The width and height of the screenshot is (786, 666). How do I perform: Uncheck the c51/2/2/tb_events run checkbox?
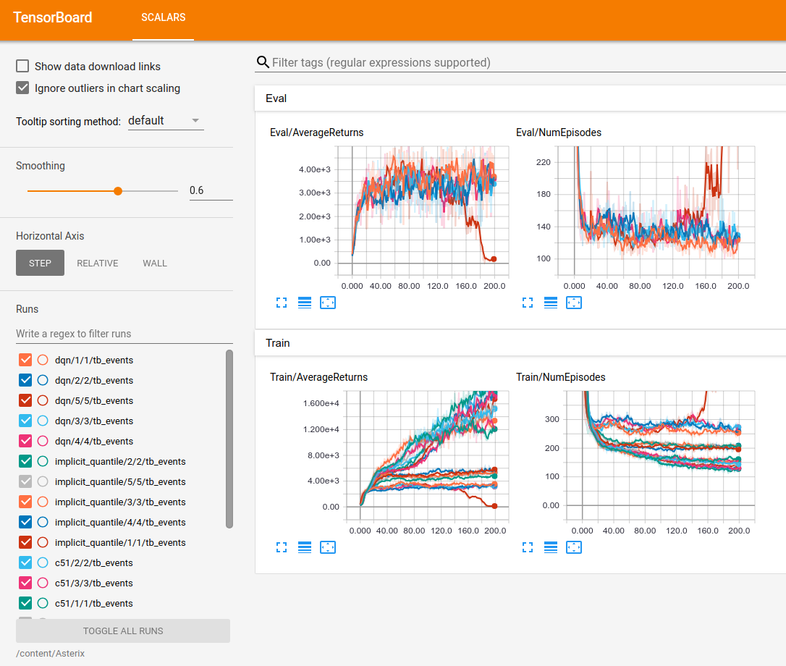[x=25, y=562]
